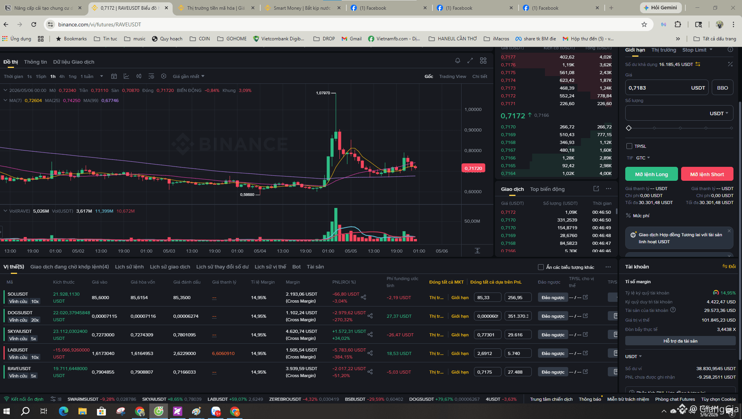Share the RAVEUSDT position PNL
The image size is (742, 419).
pyautogui.click(x=370, y=372)
